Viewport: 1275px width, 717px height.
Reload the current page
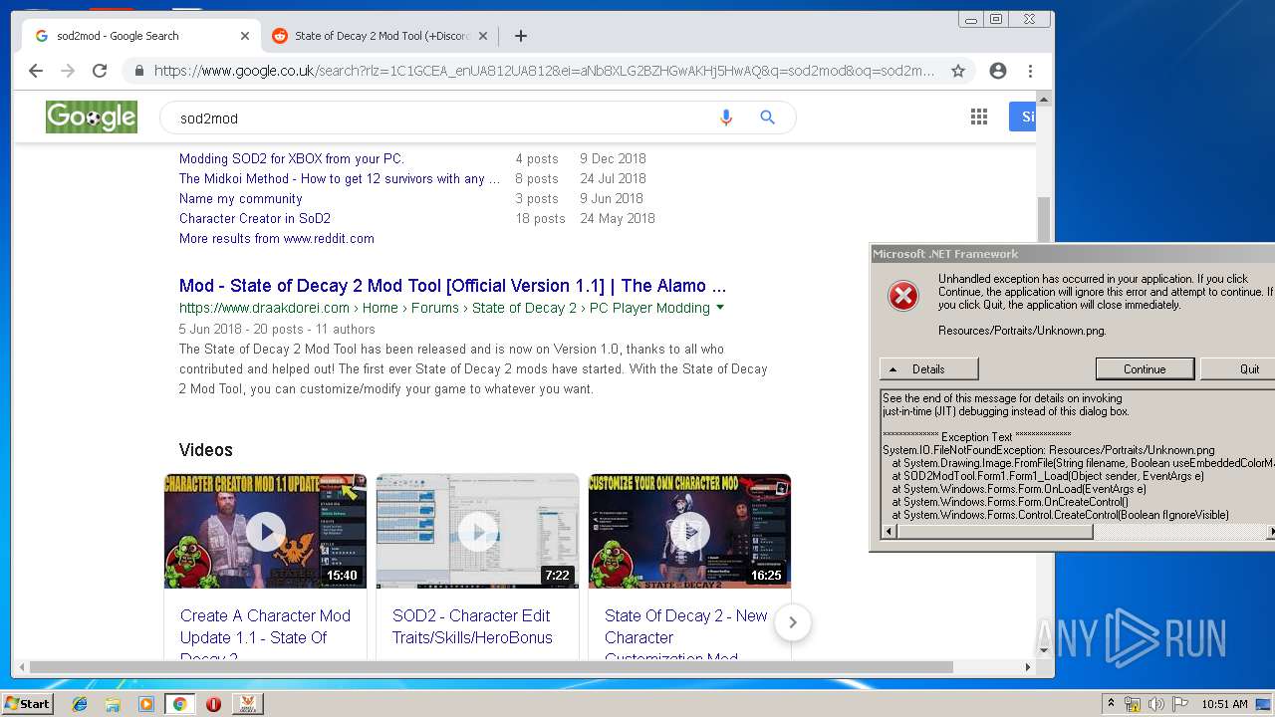coord(100,71)
